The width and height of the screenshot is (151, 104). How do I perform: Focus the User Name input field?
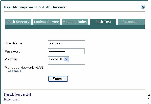(67, 43)
